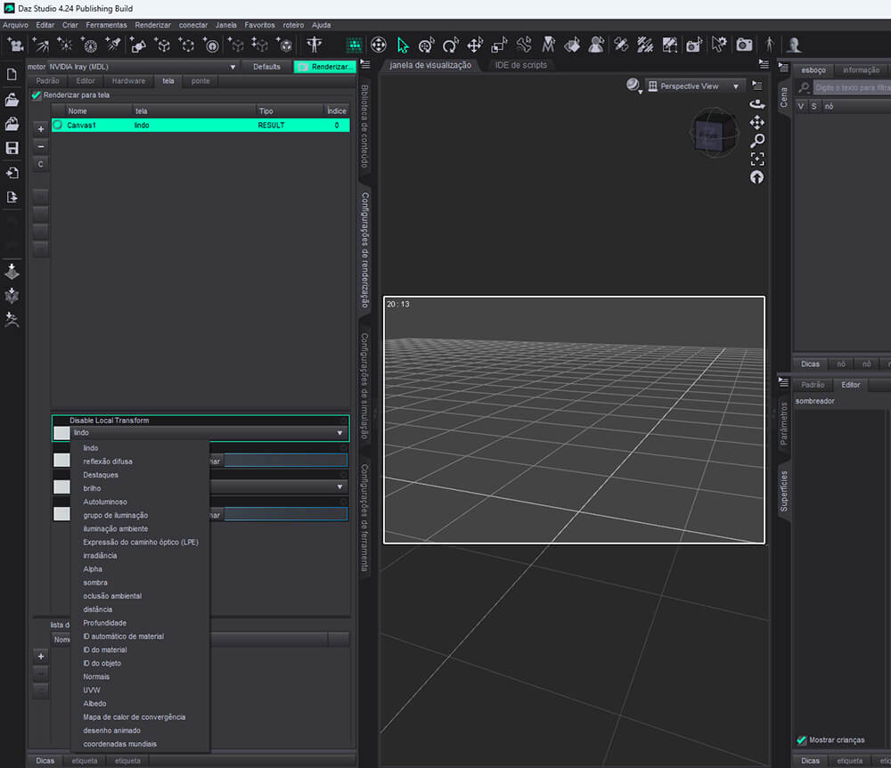The image size is (891, 768).
Task: Click the light square beside the lindo dropdown
Action: pos(61,433)
